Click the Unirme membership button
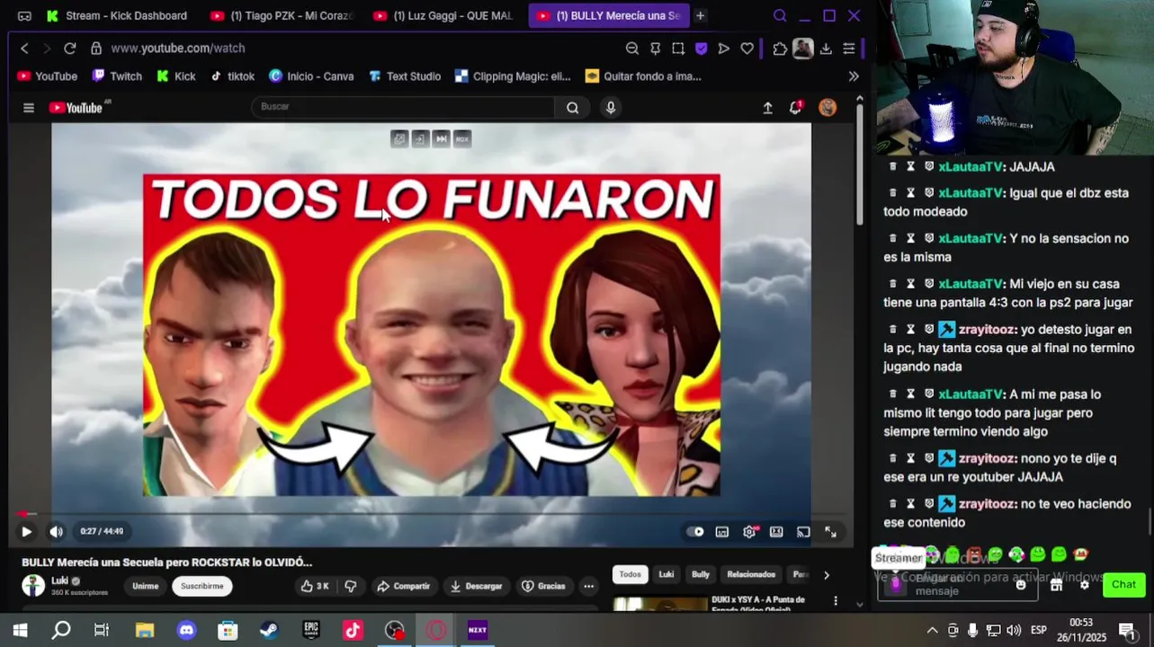 [x=145, y=586]
